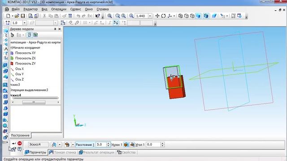
Task: Click the model tree horizontal scrollbar thumb
Action: pos(34,102)
